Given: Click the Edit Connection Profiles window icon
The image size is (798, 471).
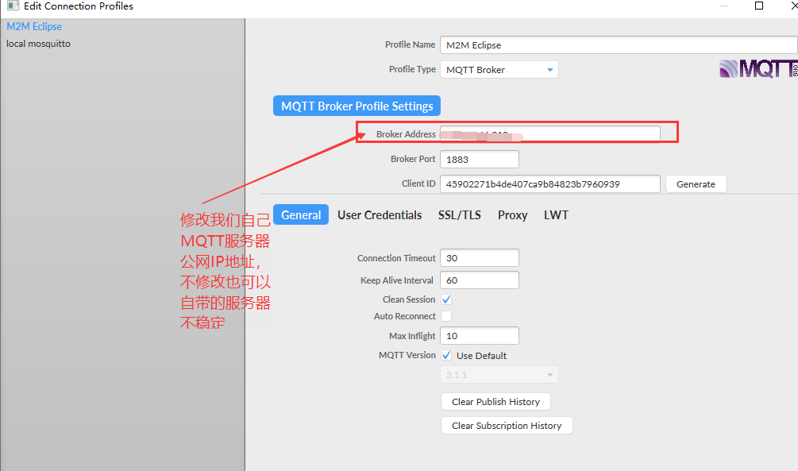Looking at the screenshot, I should click(13, 6).
